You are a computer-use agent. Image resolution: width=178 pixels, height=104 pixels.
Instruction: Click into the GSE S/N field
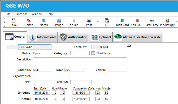(x=81, y=82)
